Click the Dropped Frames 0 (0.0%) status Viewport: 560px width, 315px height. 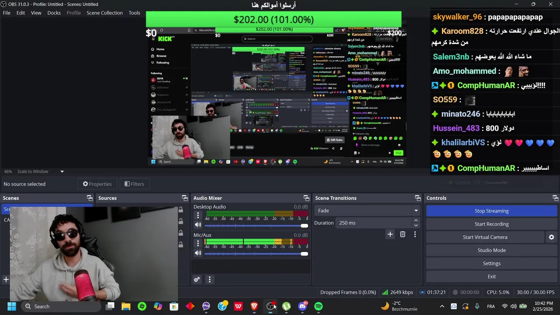[x=348, y=292]
